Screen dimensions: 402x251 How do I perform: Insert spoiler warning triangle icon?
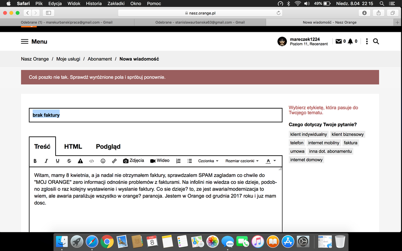click(x=80, y=161)
